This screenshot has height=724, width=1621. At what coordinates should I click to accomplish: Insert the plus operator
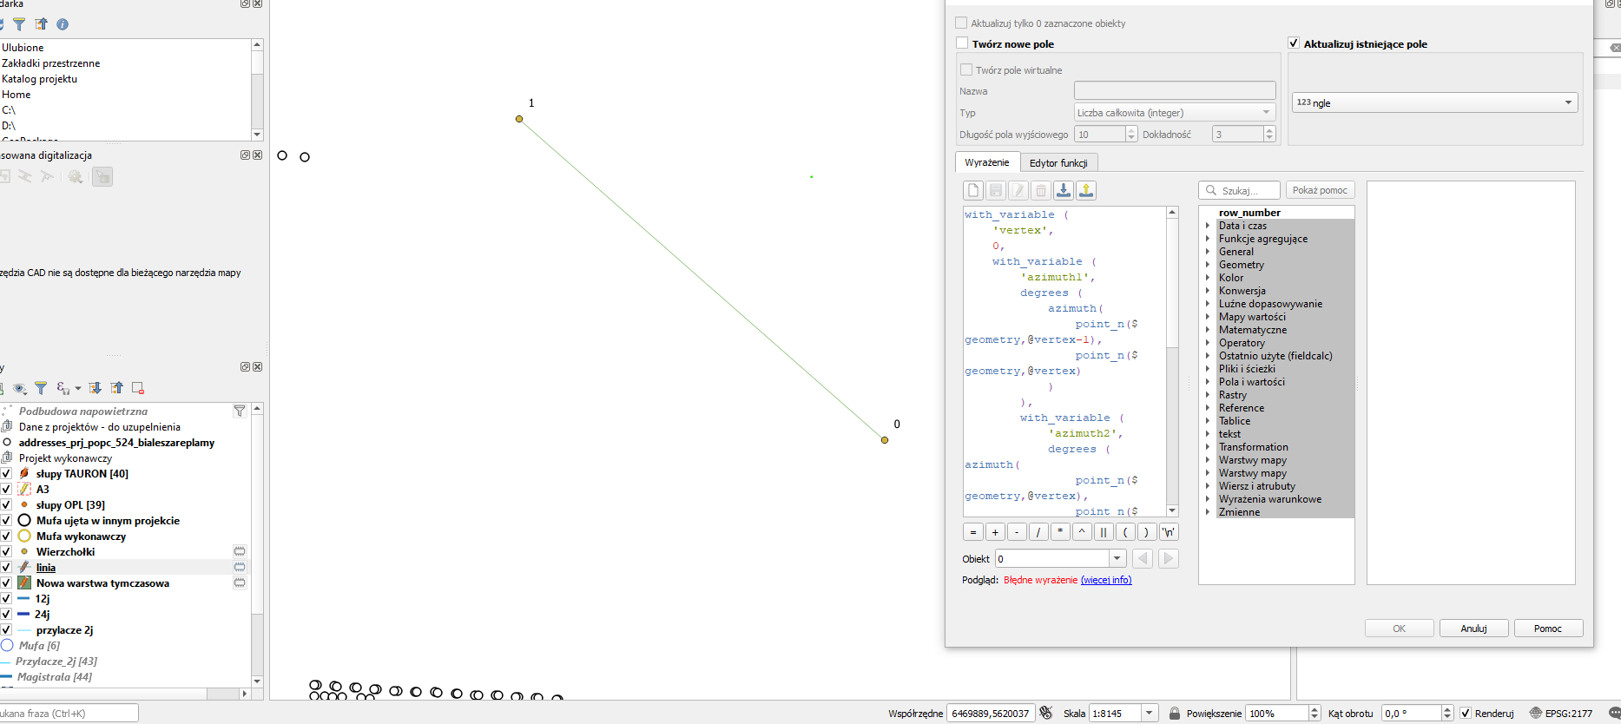(x=995, y=532)
